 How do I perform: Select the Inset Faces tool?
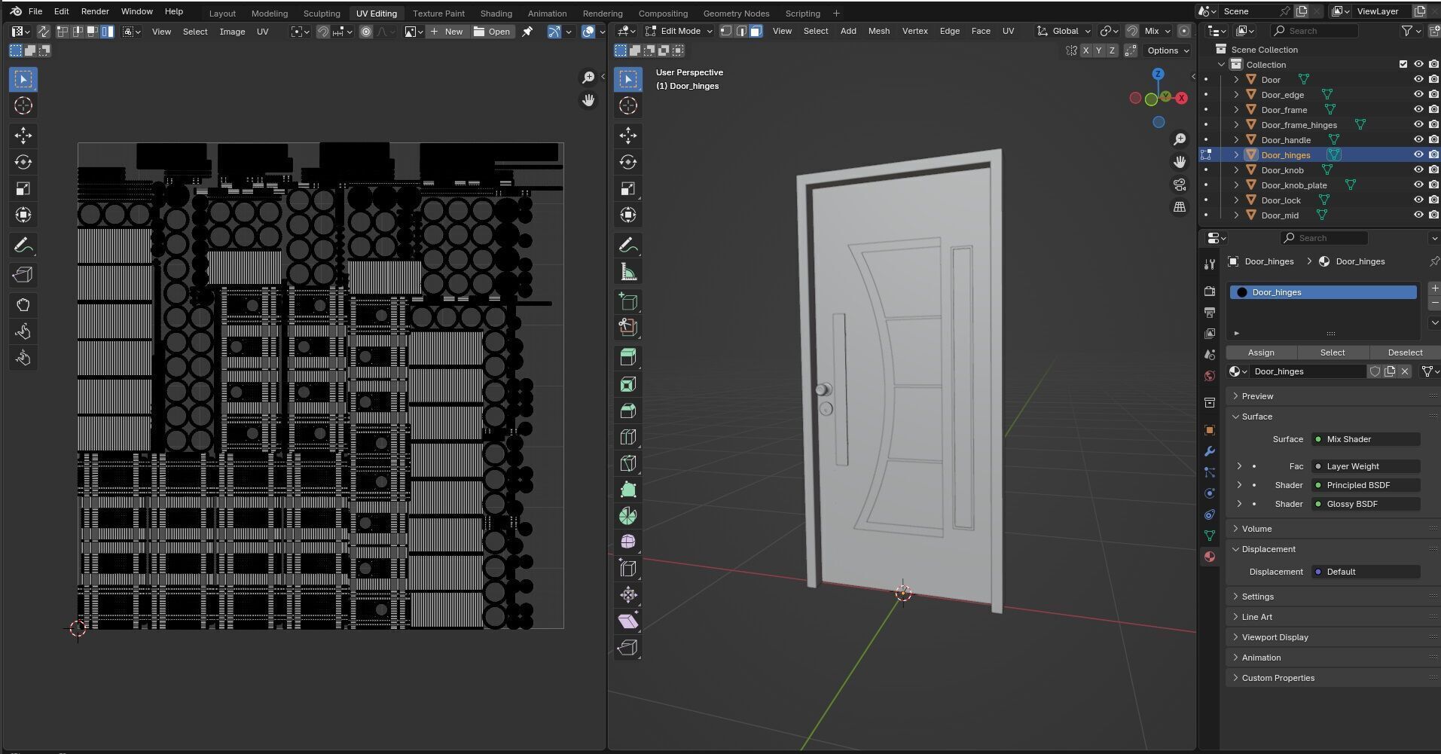(x=628, y=384)
